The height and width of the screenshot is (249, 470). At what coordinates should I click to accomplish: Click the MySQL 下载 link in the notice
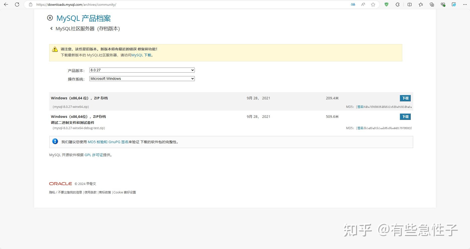142,55
